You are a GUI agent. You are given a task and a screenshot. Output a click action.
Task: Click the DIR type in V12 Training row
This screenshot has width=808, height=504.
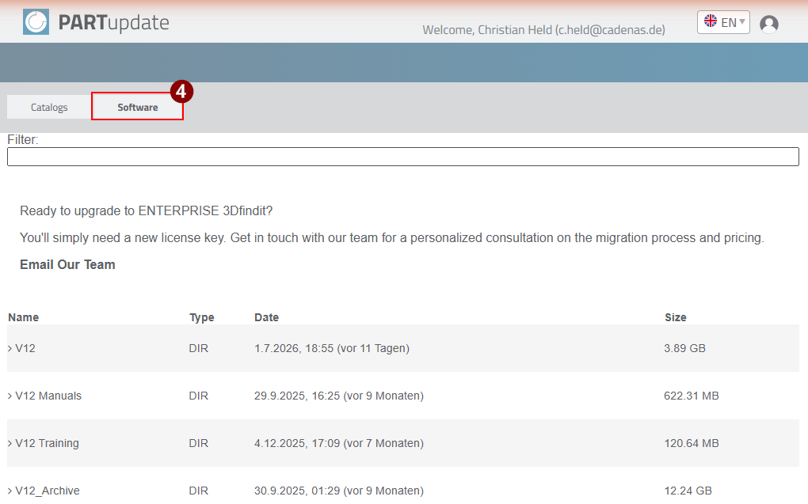point(198,443)
